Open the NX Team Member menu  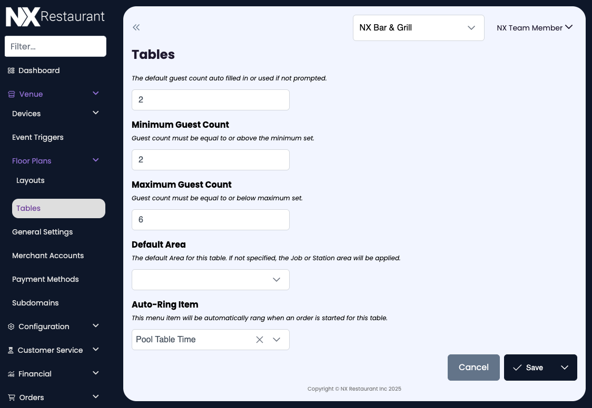[535, 28]
